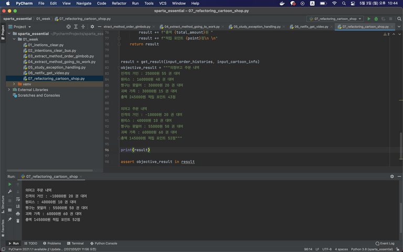Click the locate-file target icon in Project panel
This screenshot has height=252, width=403.
[68, 27]
